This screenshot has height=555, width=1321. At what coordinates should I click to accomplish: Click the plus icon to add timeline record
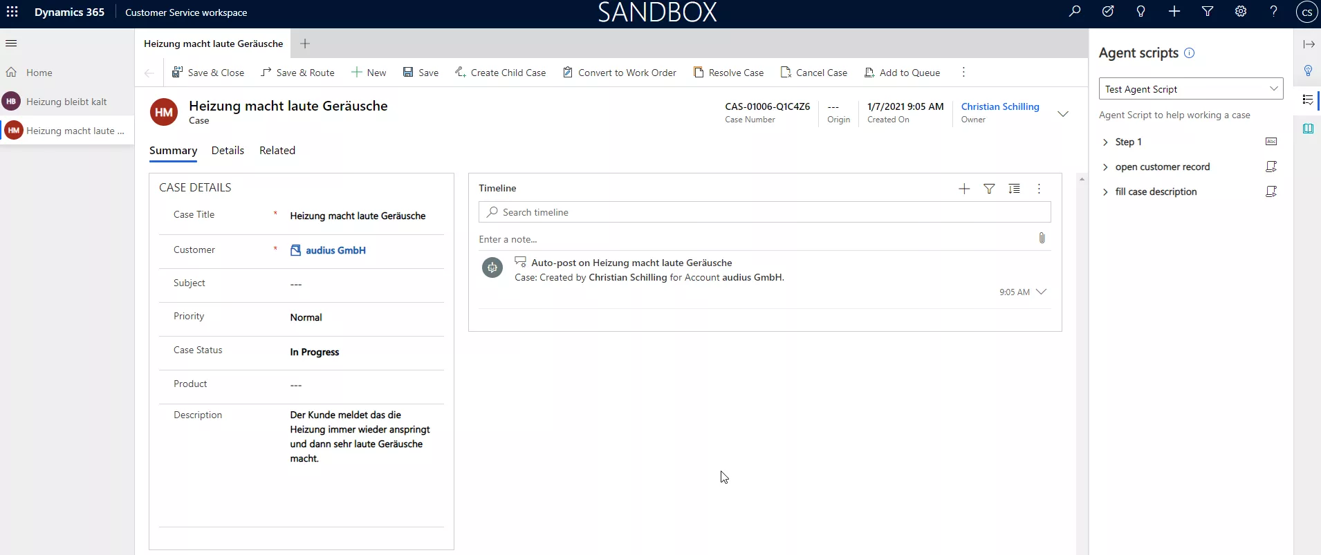coord(964,189)
